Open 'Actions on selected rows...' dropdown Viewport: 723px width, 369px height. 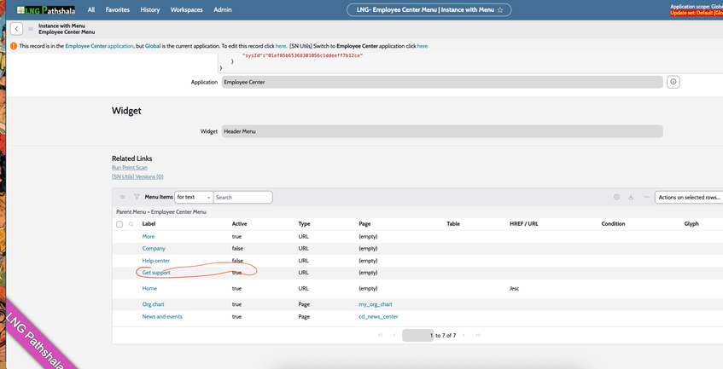(689, 197)
